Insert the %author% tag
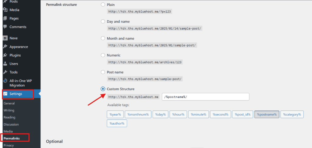 [x=117, y=123]
